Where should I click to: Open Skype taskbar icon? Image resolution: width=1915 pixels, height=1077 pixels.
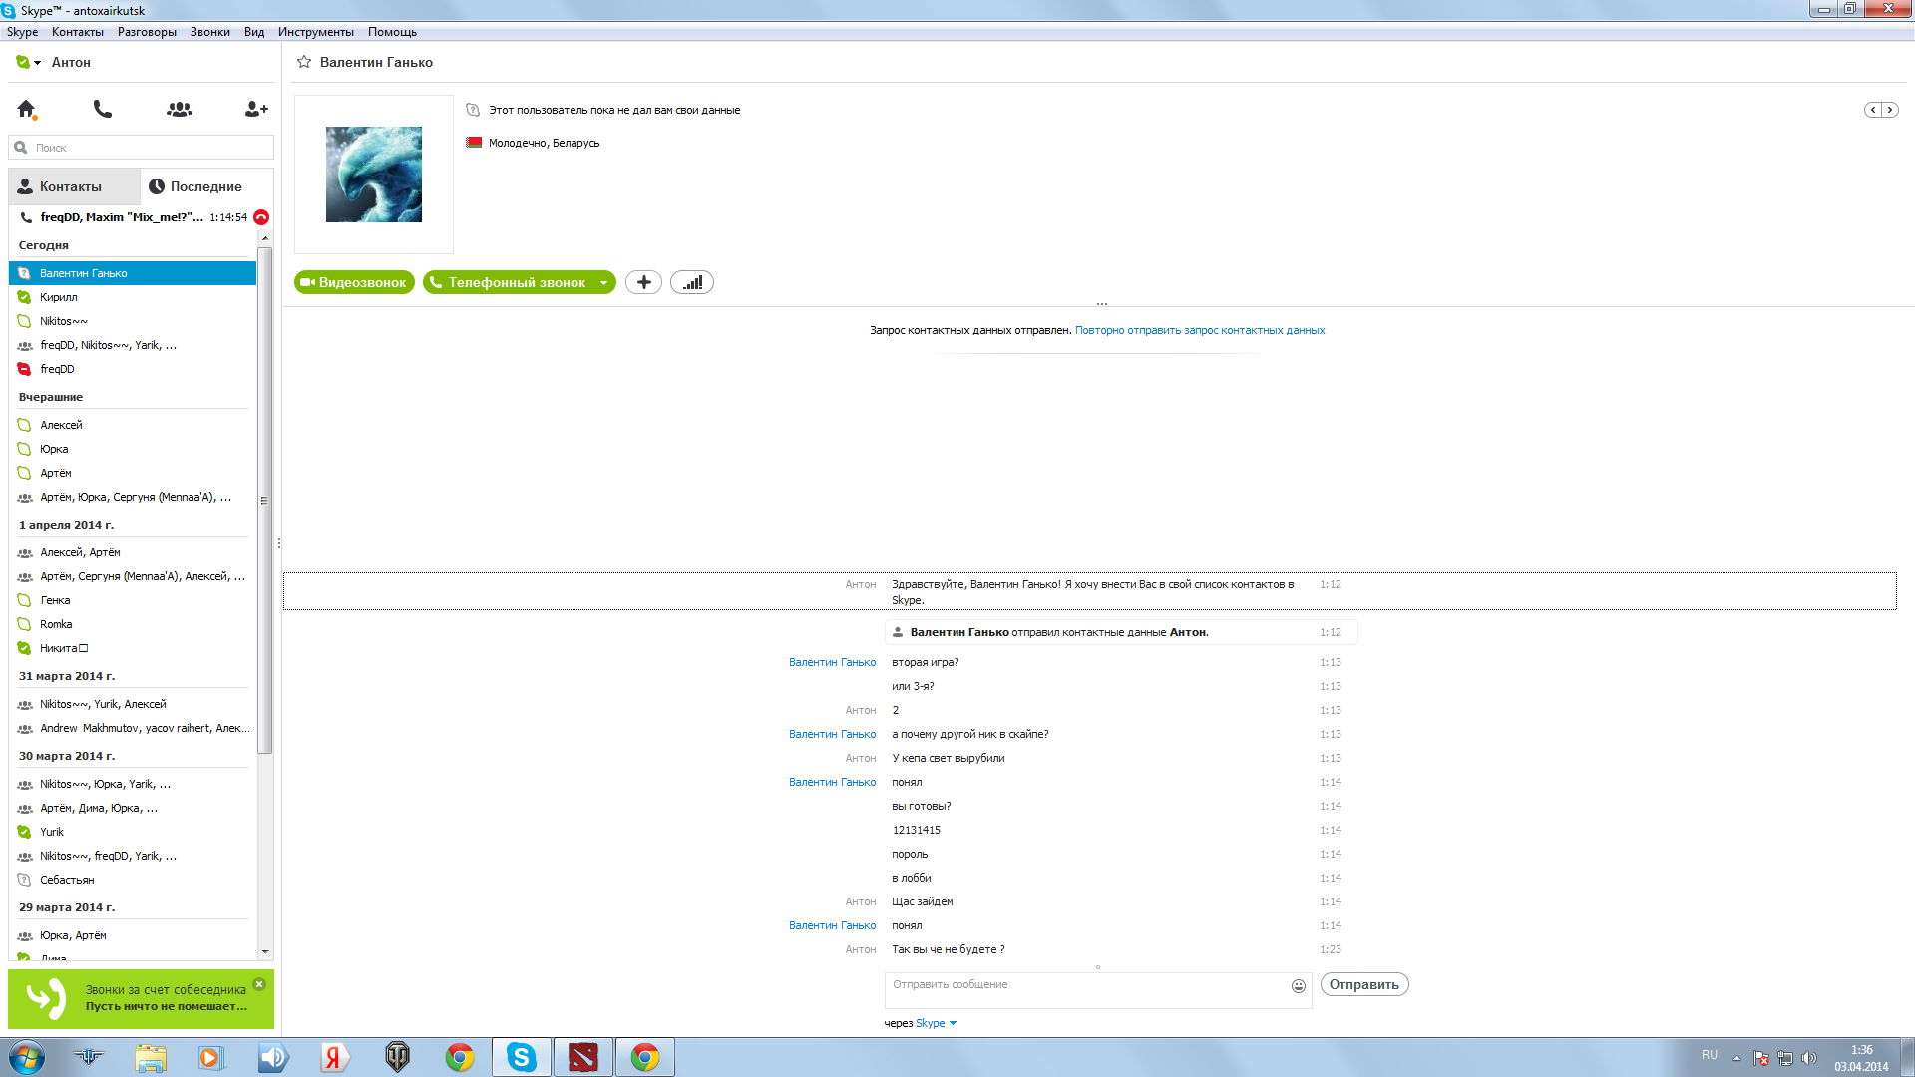pyautogui.click(x=521, y=1057)
